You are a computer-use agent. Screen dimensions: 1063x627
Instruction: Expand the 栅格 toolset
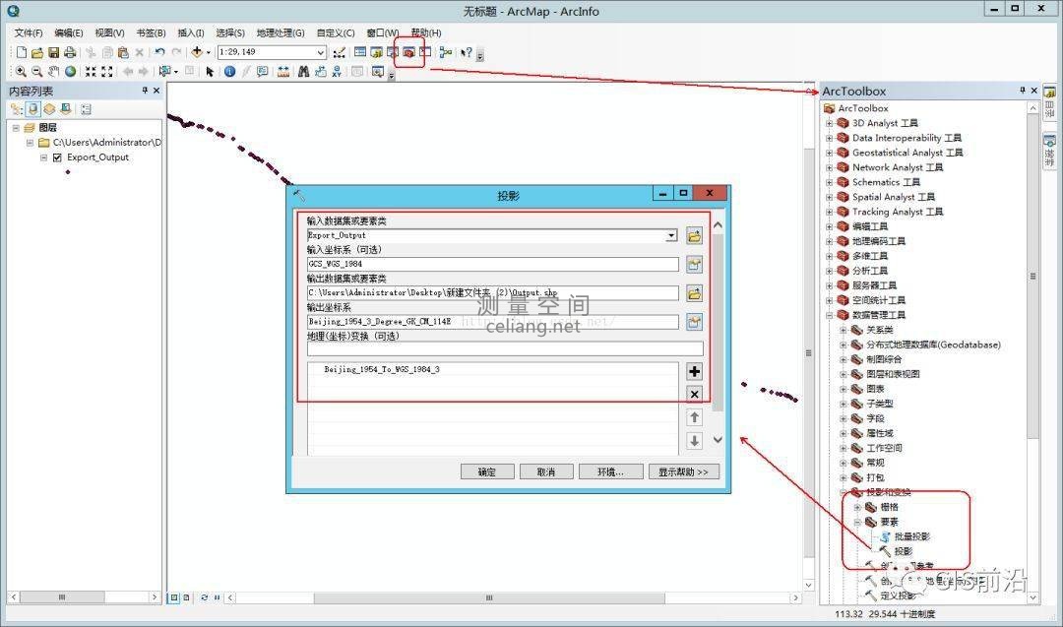tap(857, 507)
